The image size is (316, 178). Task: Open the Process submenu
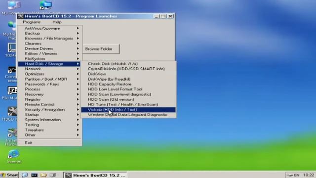click(x=50, y=89)
